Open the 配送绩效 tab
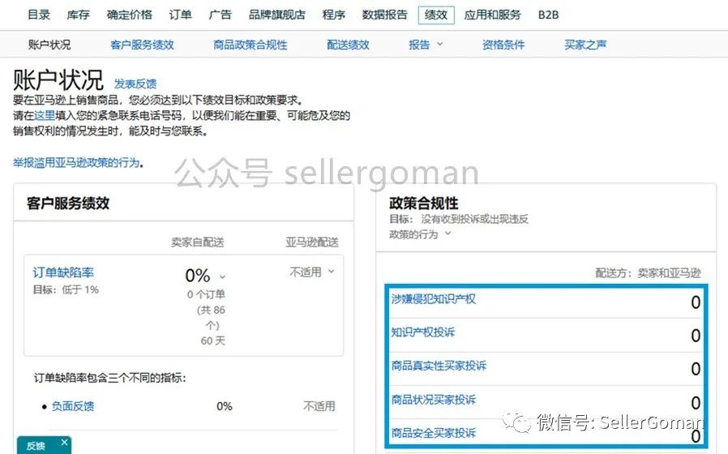Image resolution: width=728 pixels, height=454 pixels. coord(348,45)
